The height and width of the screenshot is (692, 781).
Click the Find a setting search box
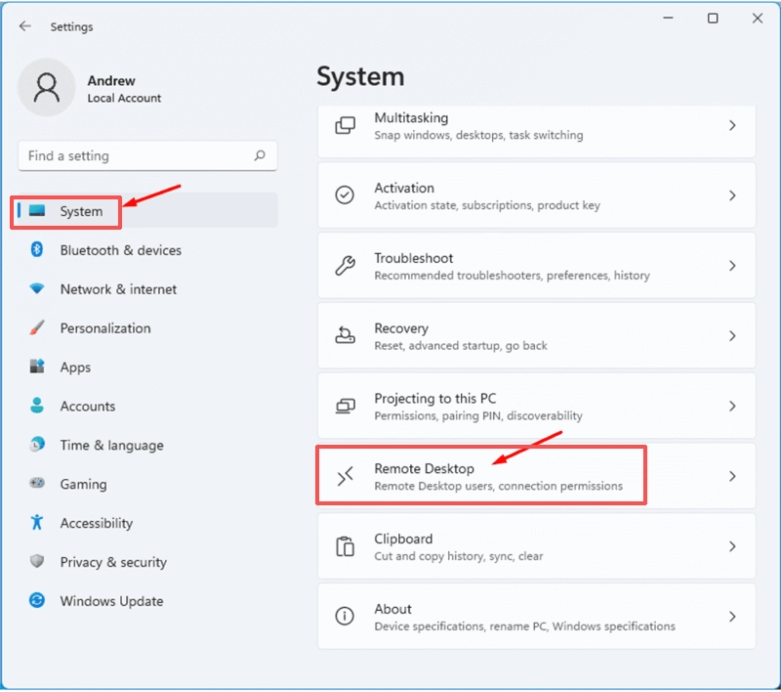(147, 155)
